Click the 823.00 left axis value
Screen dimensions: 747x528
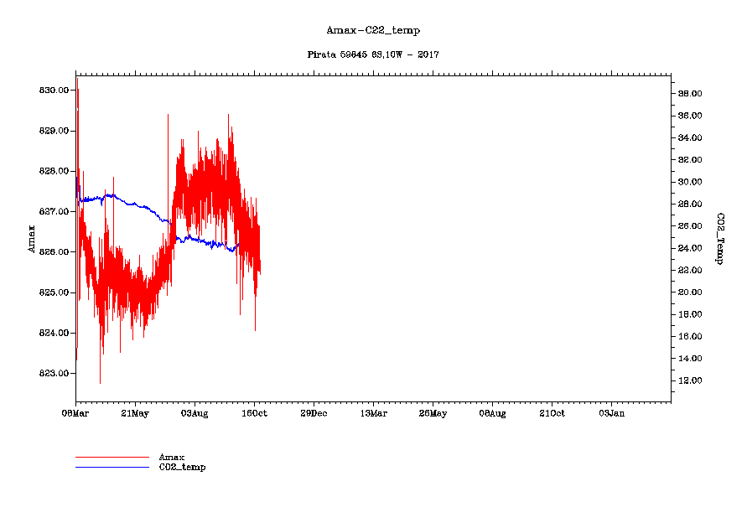tap(54, 374)
